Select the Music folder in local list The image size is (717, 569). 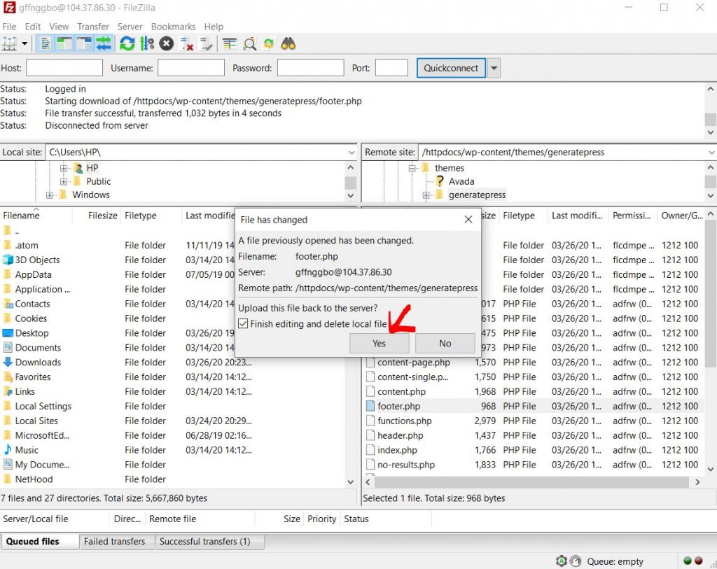pyautogui.click(x=21, y=450)
